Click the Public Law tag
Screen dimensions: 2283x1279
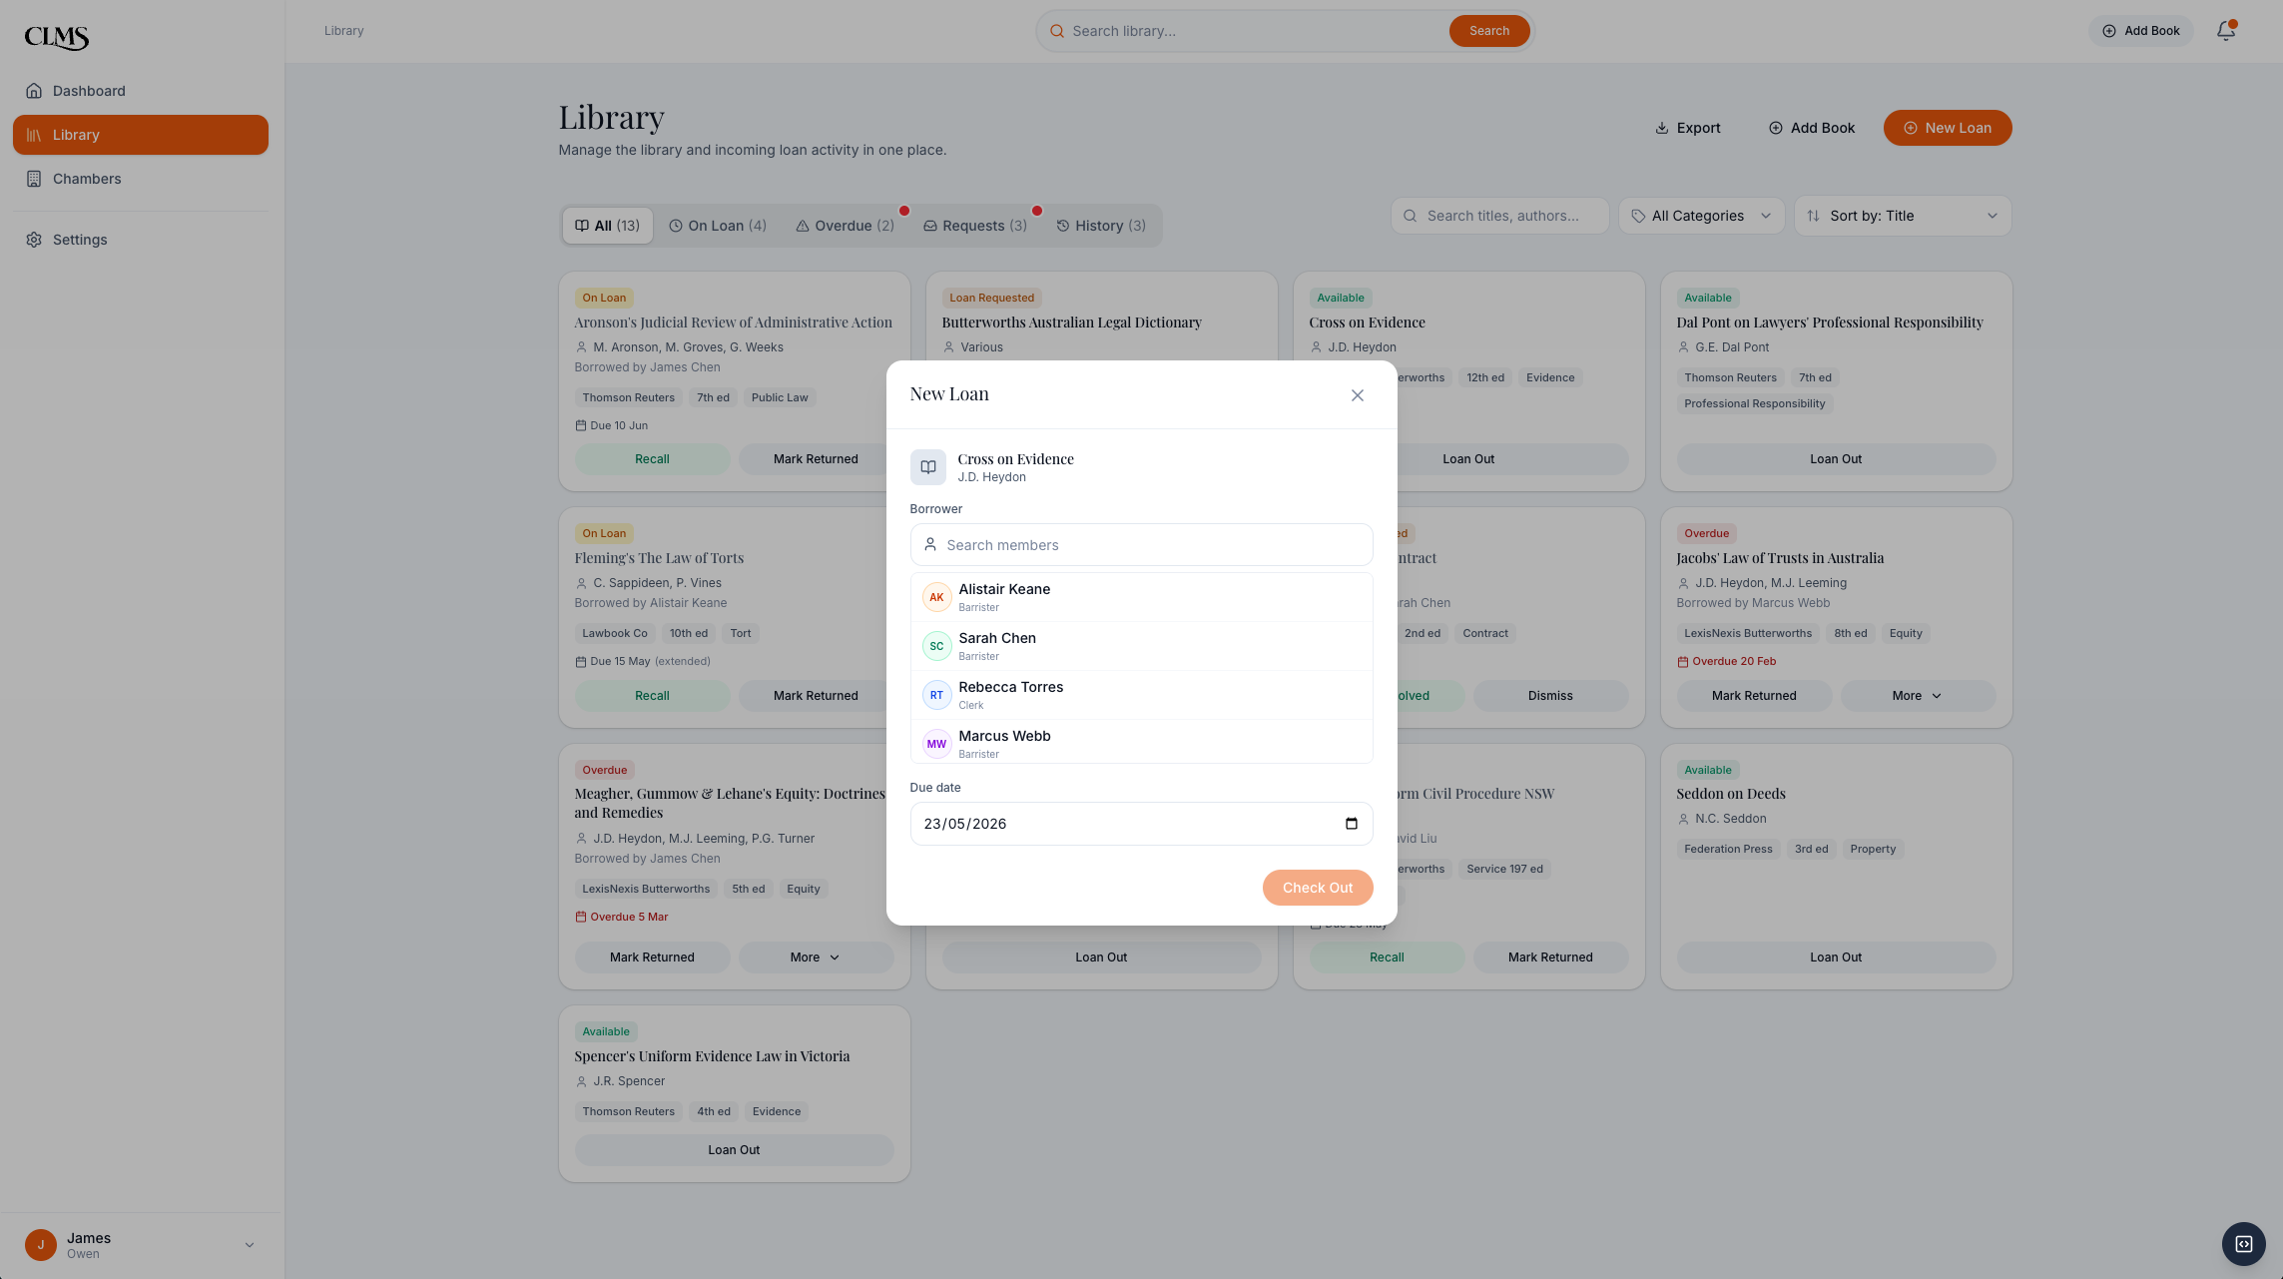coord(779,397)
